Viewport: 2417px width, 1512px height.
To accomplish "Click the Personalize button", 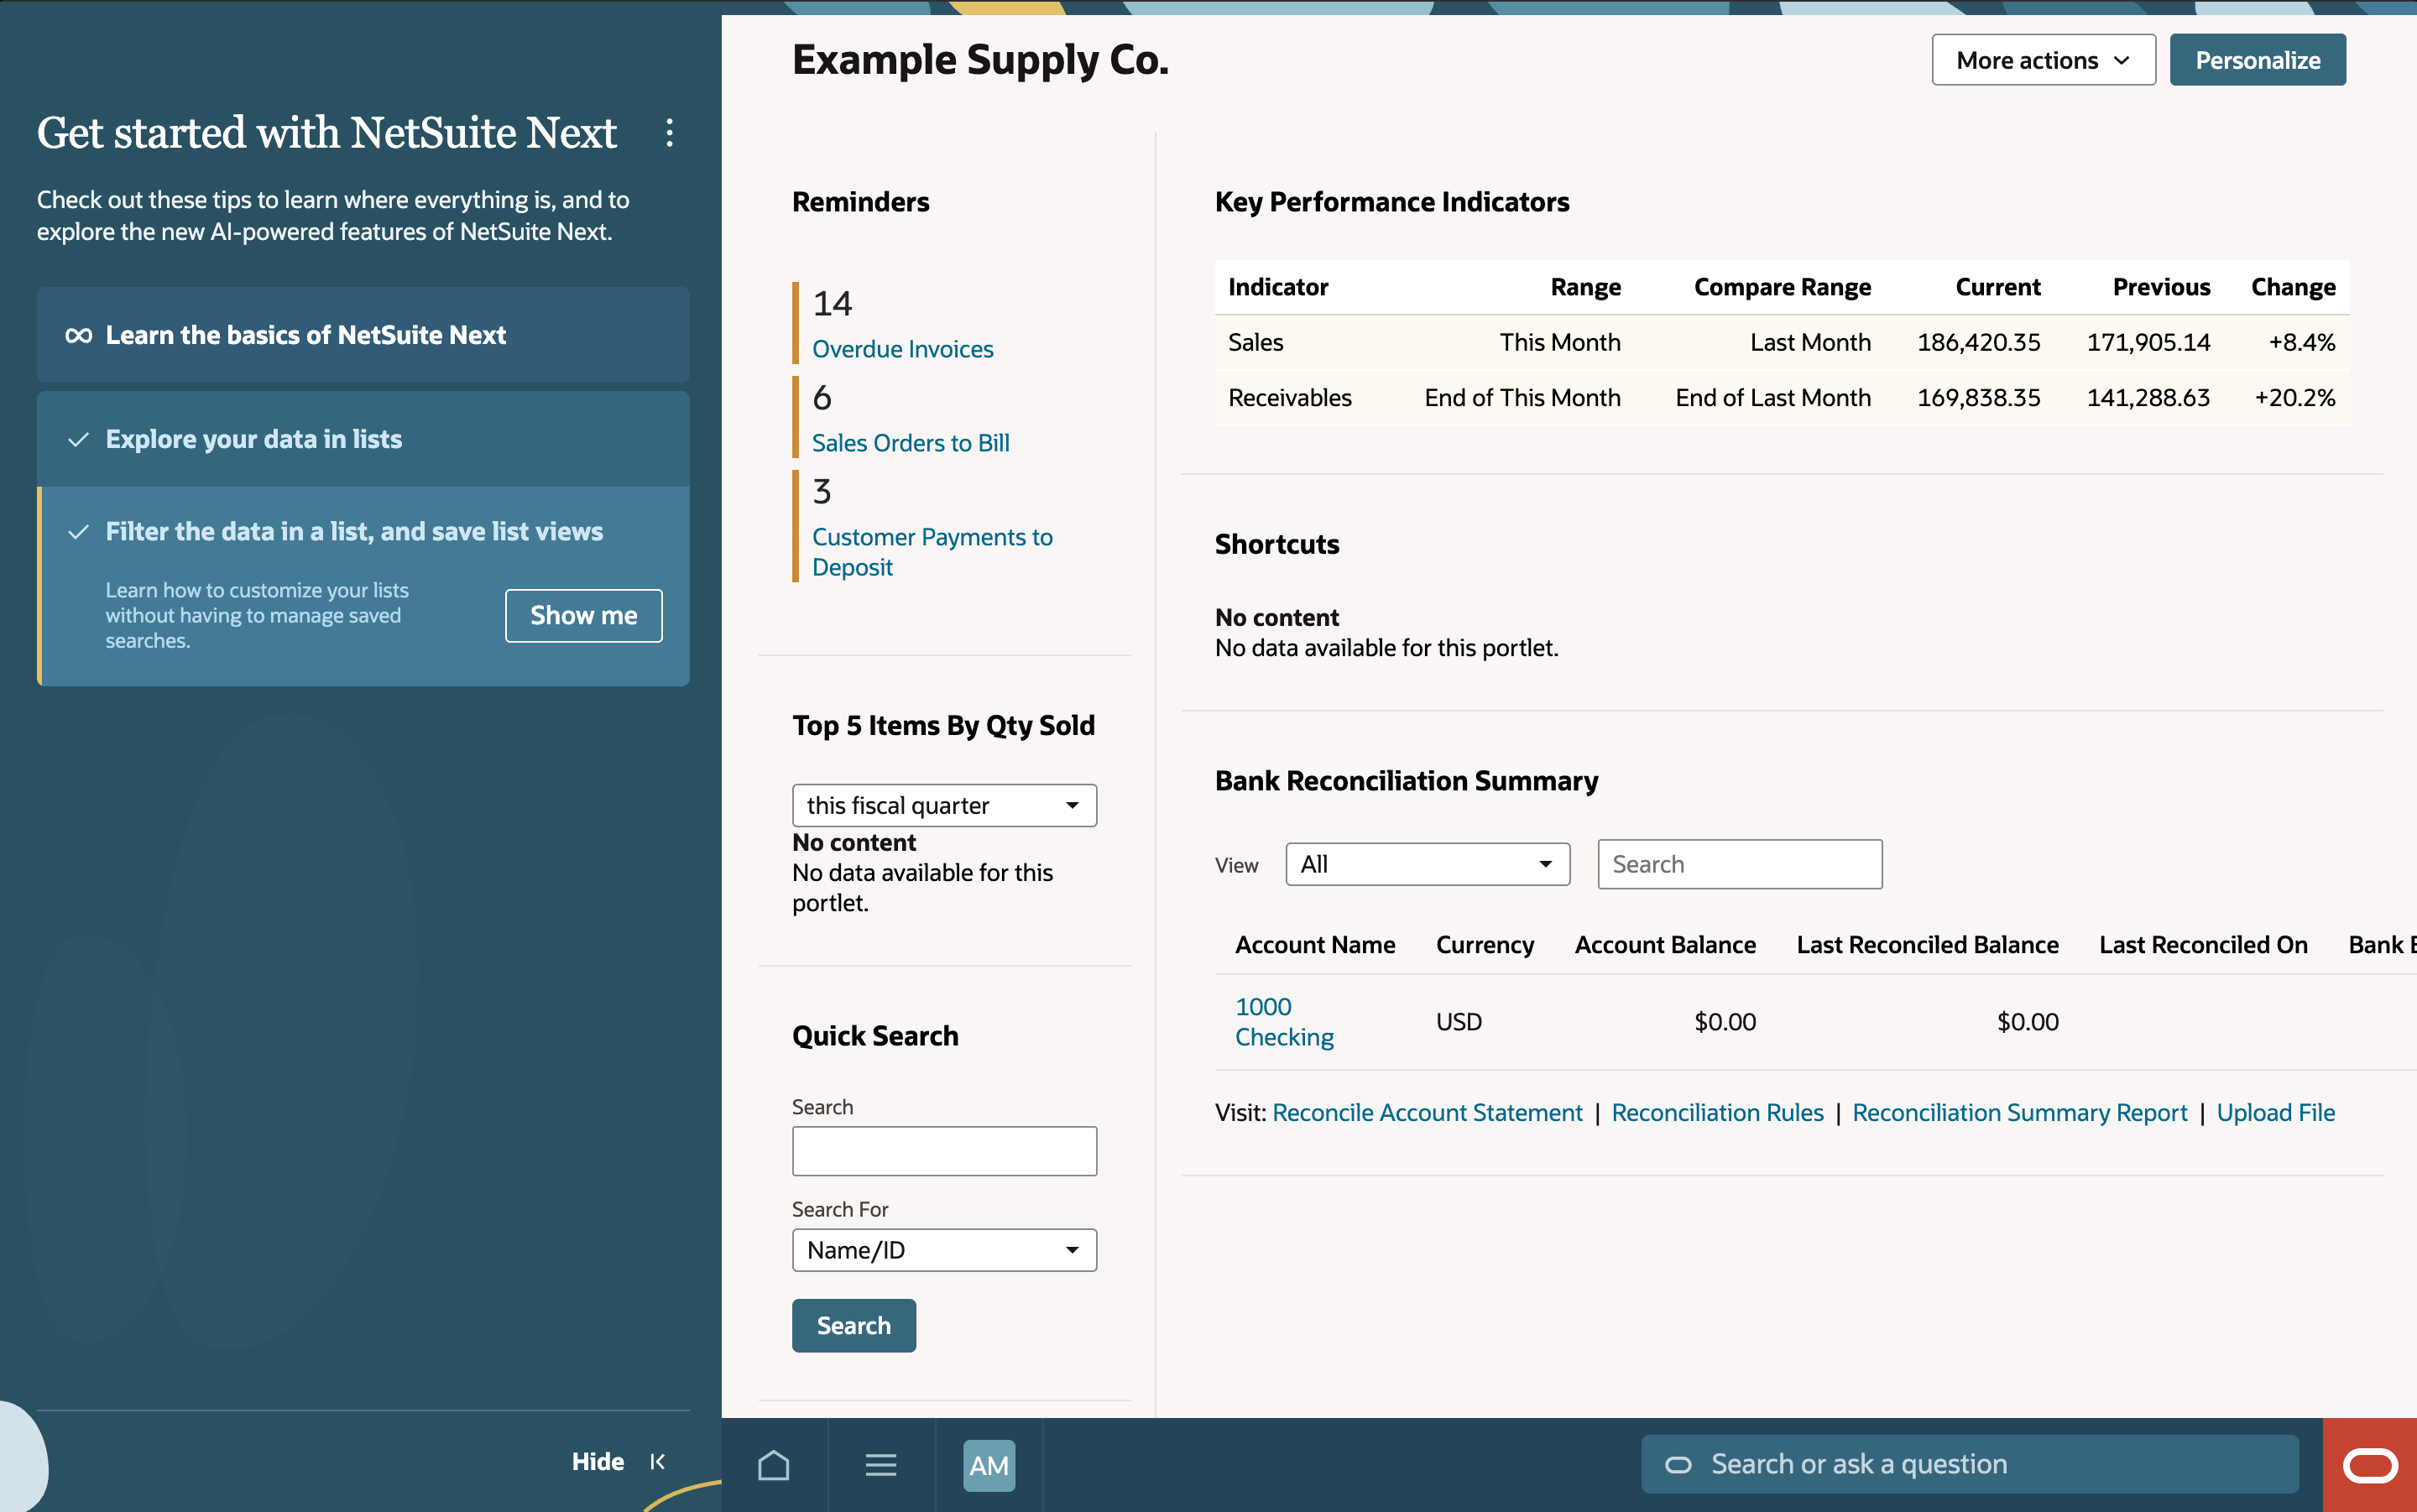I will [x=2257, y=60].
